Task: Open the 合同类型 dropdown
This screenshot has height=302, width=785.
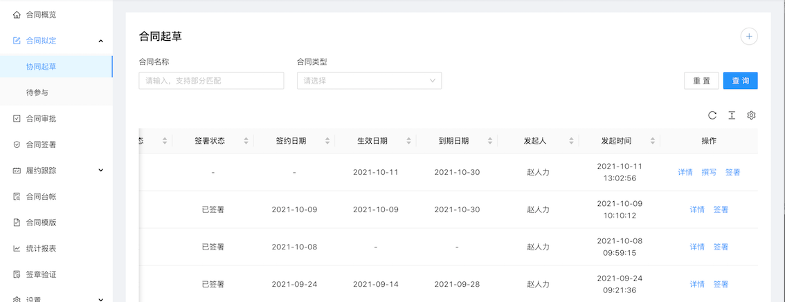Action: pyautogui.click(x=369, y=81)
